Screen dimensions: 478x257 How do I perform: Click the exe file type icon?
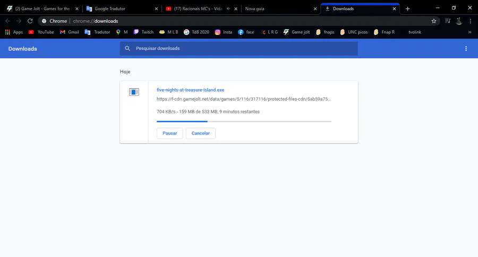134,92
